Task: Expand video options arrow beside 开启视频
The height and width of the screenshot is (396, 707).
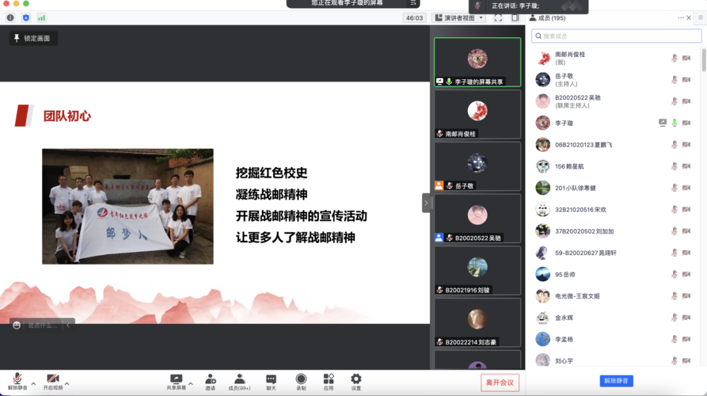Action: (x=67, y=384)
